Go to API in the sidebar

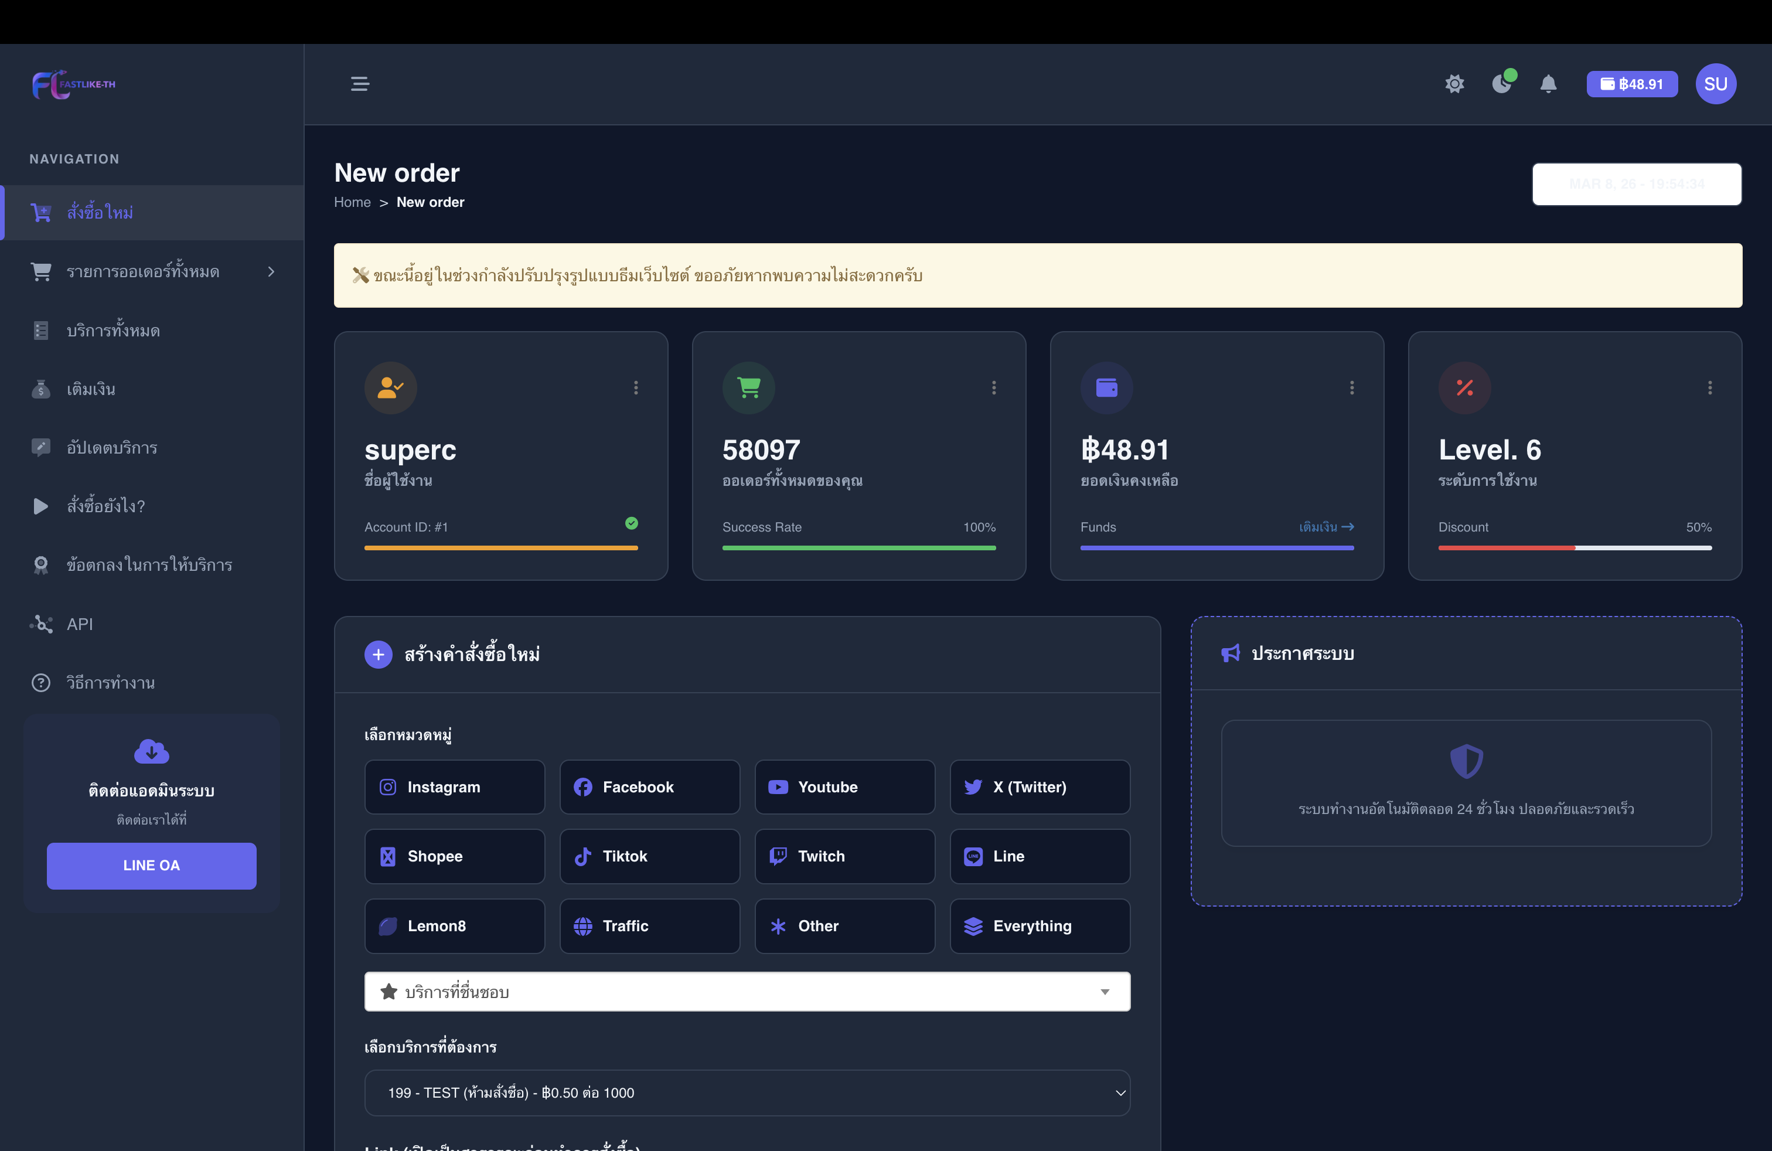coord(80,624)
